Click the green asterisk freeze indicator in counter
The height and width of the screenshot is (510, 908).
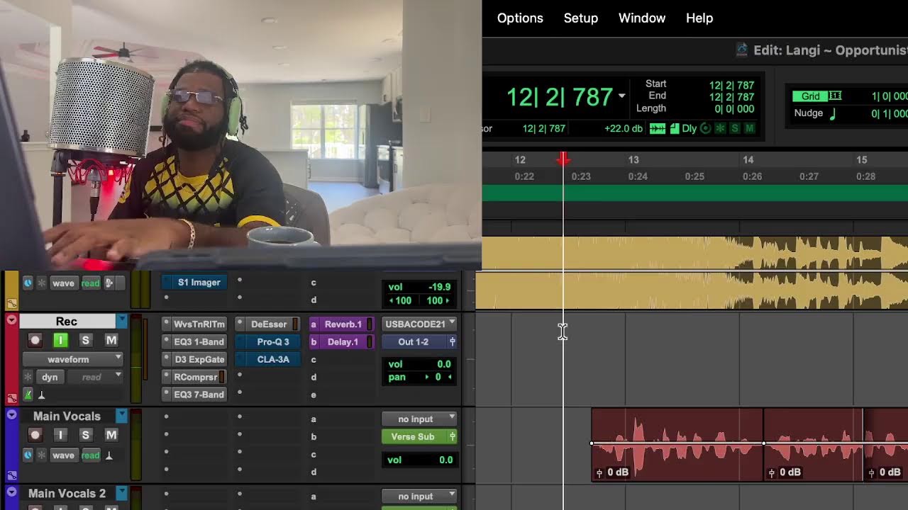coord(720,129)
